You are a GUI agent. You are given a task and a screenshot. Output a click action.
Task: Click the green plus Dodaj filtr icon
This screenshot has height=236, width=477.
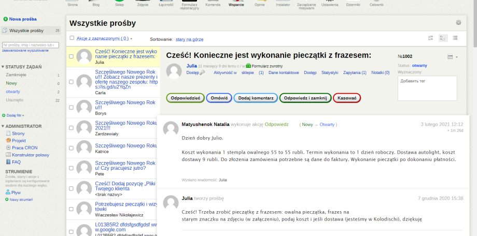pyautogui.click(x=4, y=115)
